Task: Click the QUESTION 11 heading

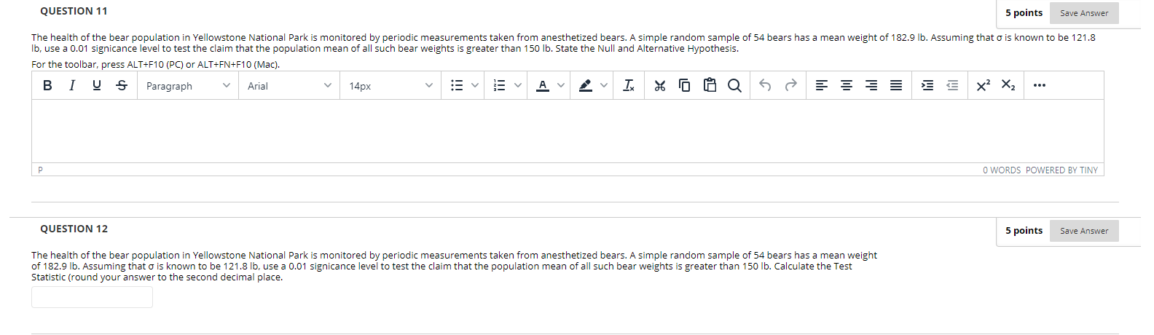Action: (x=74, y=11)
